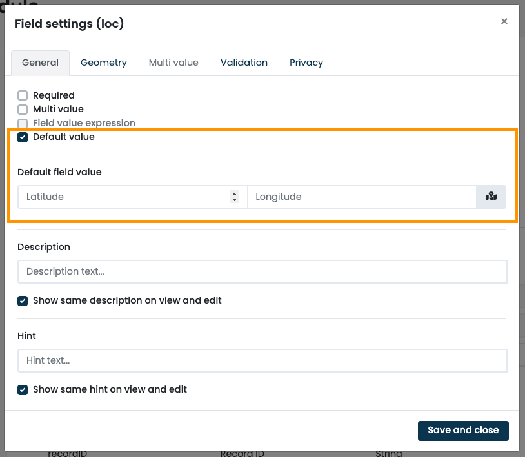The height and width of the screenshot is (457, 525).
Task: Close the Field settings dialog
Action: (504, 21)
